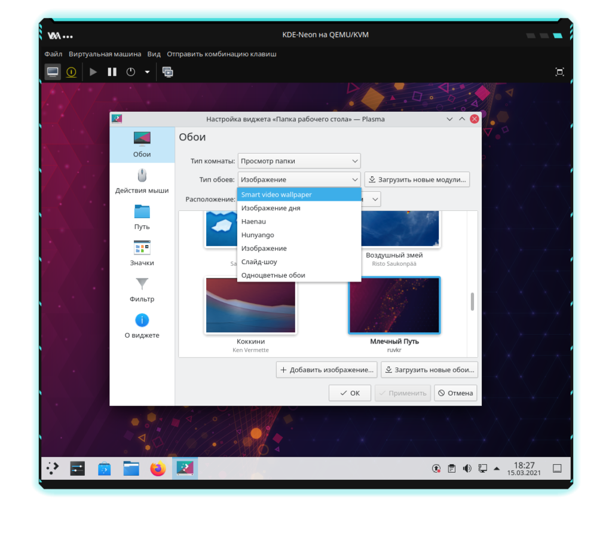Toggle VM fullscreen icon in toolbar
Image resolution: width=612 pixels, height=533 pixels.
(x=559, y=72)
